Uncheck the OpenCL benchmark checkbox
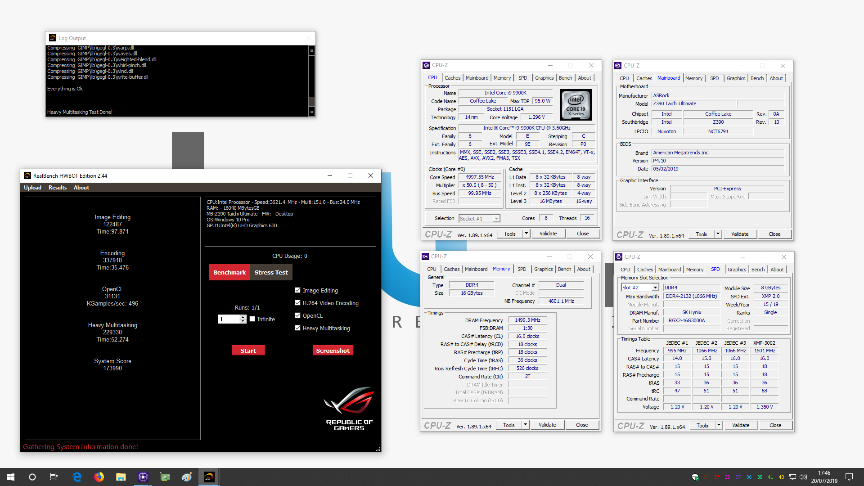Screen dimensions: 864x486 (x=297, y=315)
